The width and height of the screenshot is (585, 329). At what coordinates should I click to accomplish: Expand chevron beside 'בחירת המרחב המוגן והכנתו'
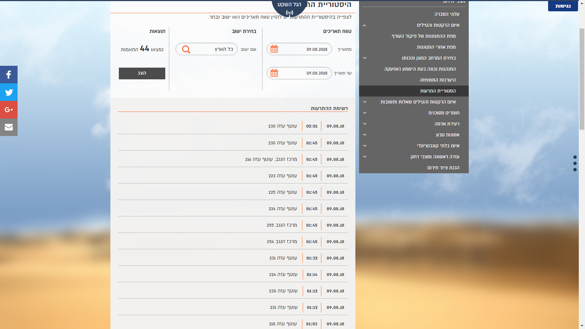365,58
